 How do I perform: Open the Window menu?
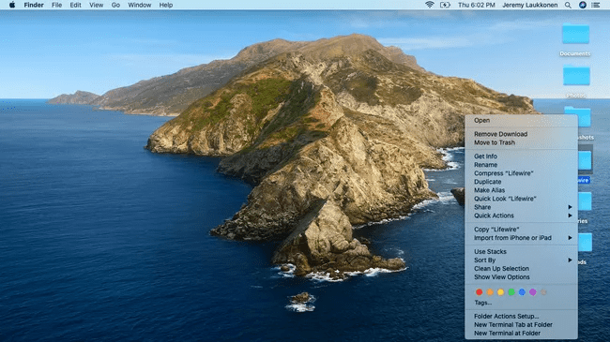tap(139, 5)
